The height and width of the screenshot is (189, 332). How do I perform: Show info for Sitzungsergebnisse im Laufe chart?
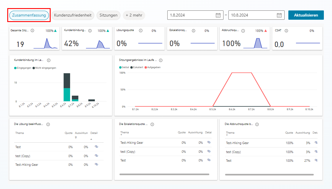pos(161,60)
